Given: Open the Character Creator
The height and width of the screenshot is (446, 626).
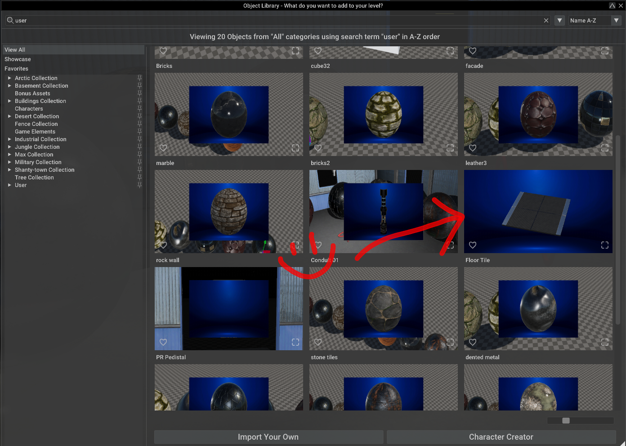Looking at the screenshot, I should [x=501, y=437].
